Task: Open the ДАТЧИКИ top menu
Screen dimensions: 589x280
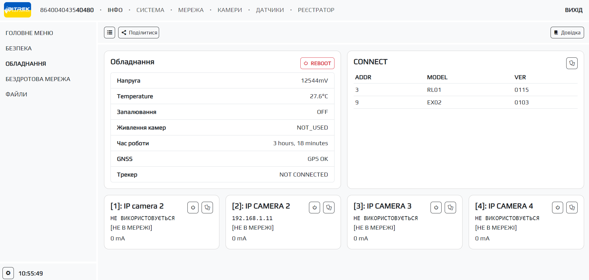Action: coord(270,10)
